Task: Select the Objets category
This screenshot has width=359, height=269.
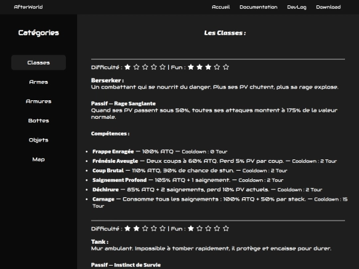Action: 39,140
